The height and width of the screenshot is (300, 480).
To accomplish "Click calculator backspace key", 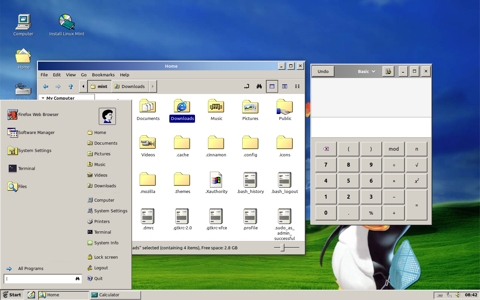I will click(x=326, y=149).
